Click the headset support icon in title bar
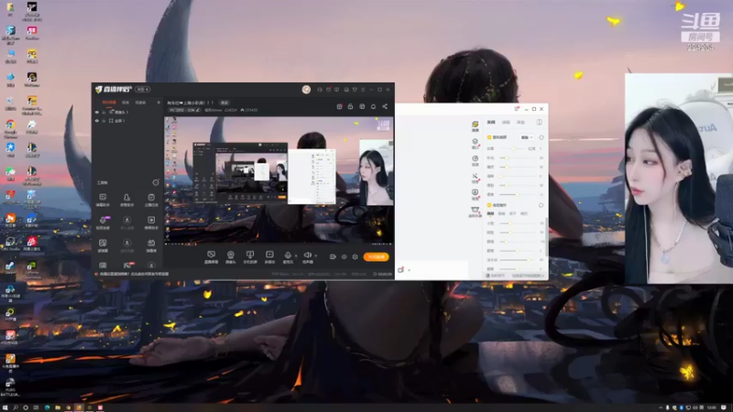This screenshot has height=412, width=733. pyautogui.click(x=320, y=89)
